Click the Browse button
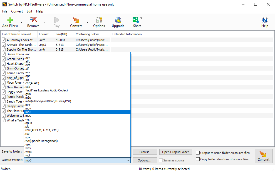The image size is (275, 172). coord(145,152)
